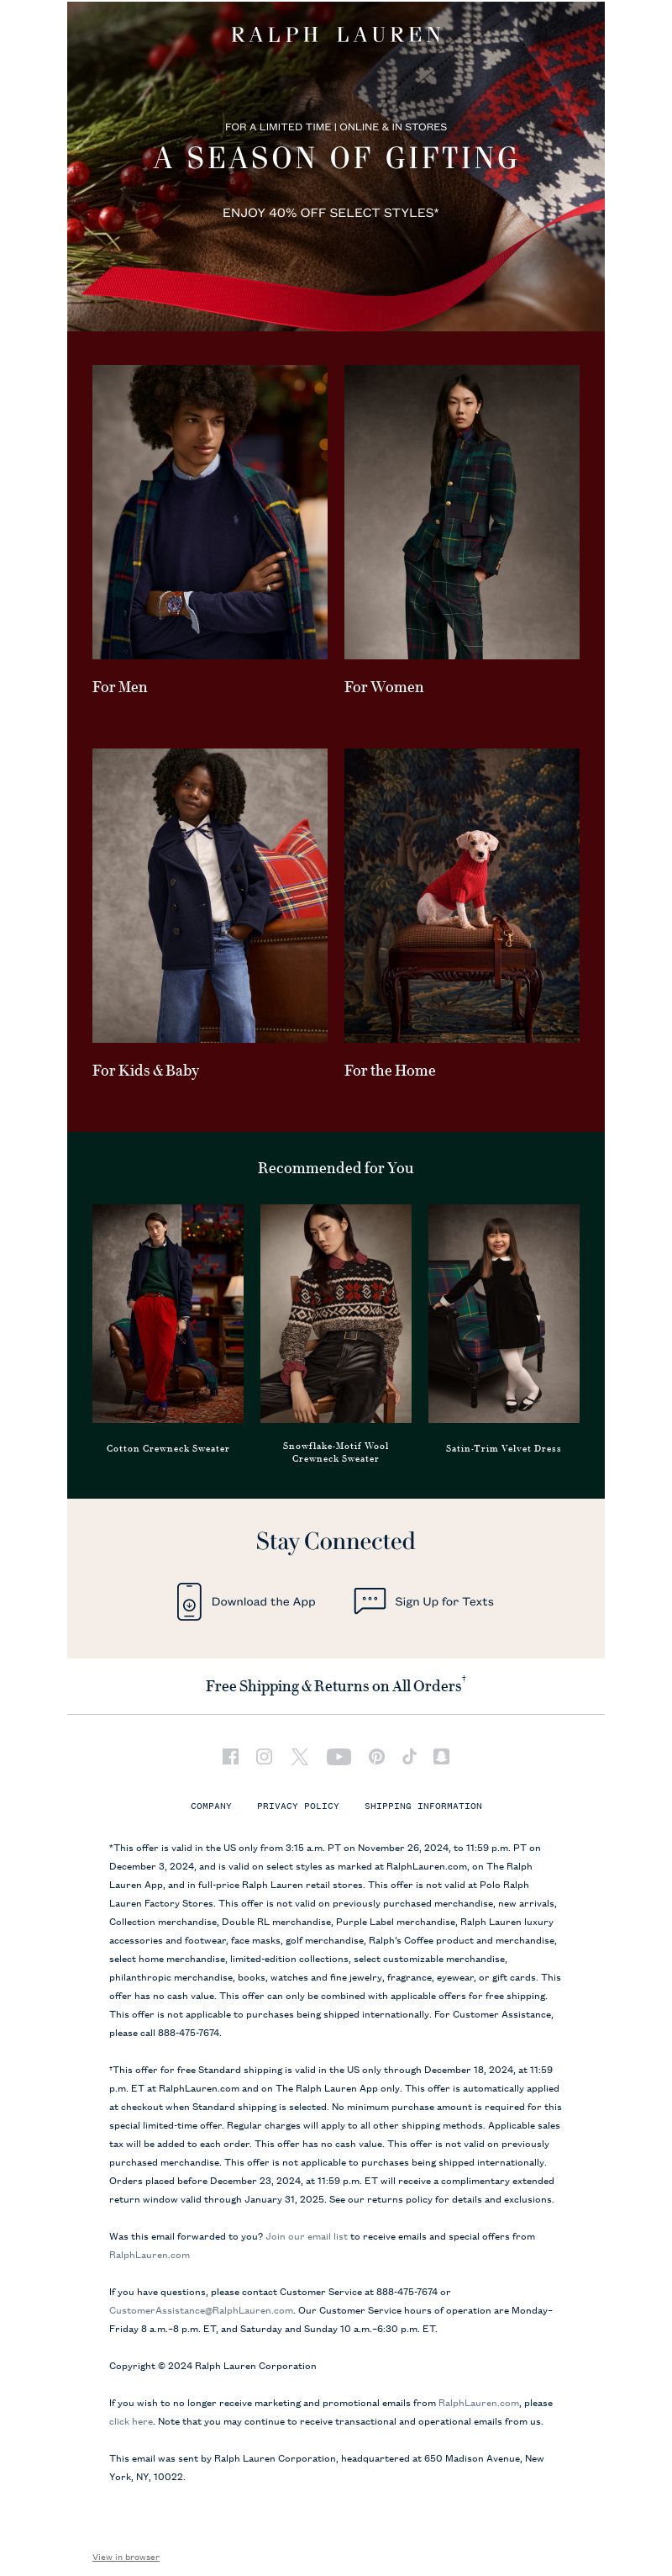Go to the PRIVACY POLICY footer item
The image size is (672, 2576).
click(x=297, y=1806)
